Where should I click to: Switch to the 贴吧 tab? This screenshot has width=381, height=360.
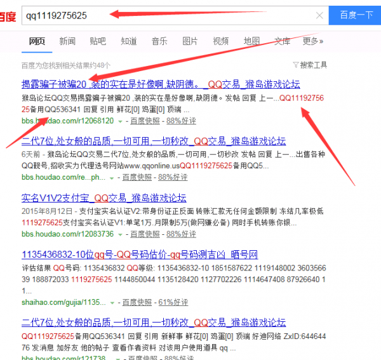click(x=98, y=41)
